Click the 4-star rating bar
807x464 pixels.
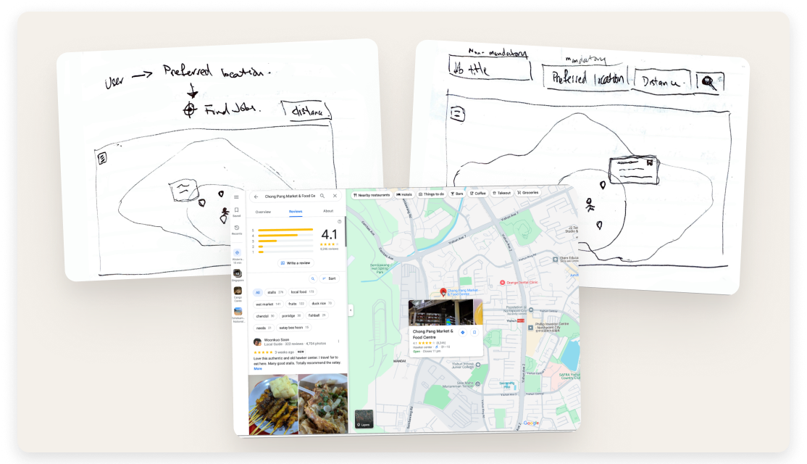click(x=285, y=236)
